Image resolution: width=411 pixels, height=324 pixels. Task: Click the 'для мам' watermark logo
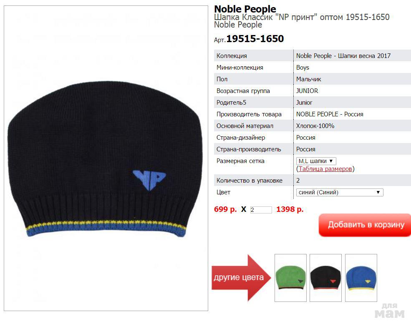[x=389, y=311]
